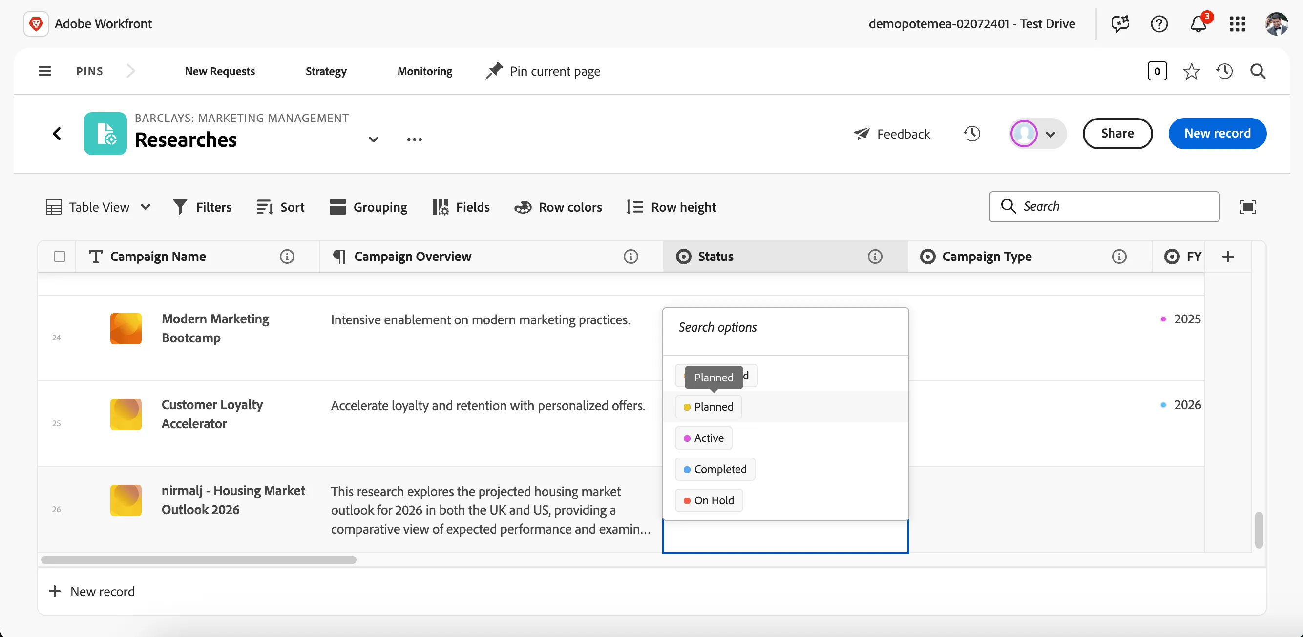Viewport: 1303px width, 637px height.
Task: Toggle the select all rows checkbox
Action: 59,257
